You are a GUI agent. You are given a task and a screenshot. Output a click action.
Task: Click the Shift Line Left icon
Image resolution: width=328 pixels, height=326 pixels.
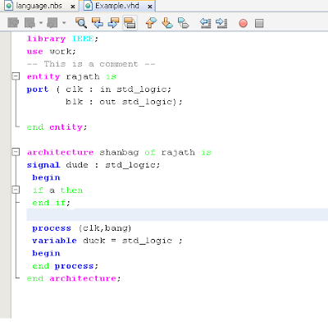[205, 23]
